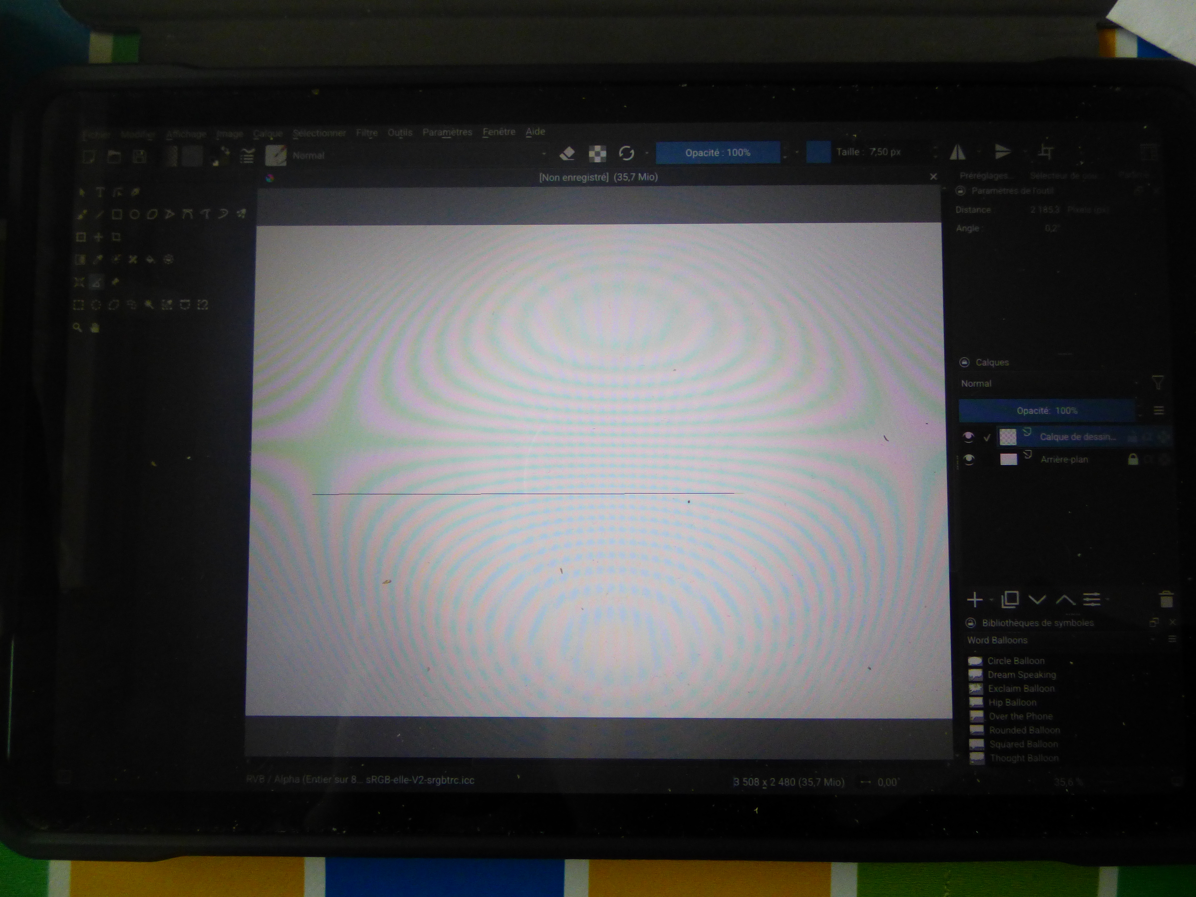Screen dimensions: 1196x897
Task: Add a new layer with plus icon
Action: (x=975, y=599)
